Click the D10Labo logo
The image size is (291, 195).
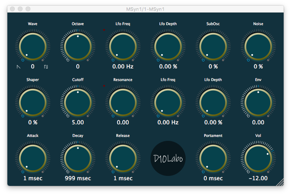tap(168, 159)
